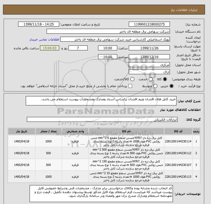Click the تعداد / مقدار column header
Screen dimensions: 211x204
pos(49,131)
